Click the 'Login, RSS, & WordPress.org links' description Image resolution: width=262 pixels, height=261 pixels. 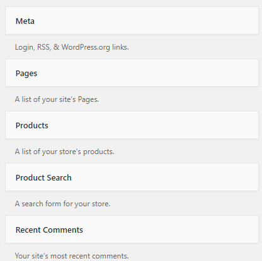pos(72,47)
